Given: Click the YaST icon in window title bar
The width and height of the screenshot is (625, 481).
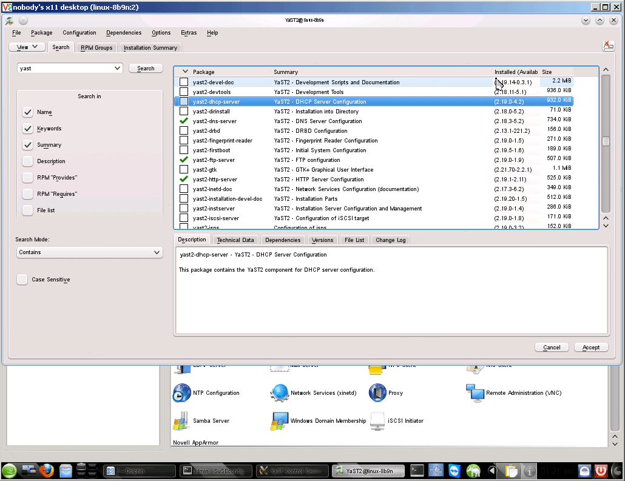Looking at the screenshot, I should pos(9,21).
